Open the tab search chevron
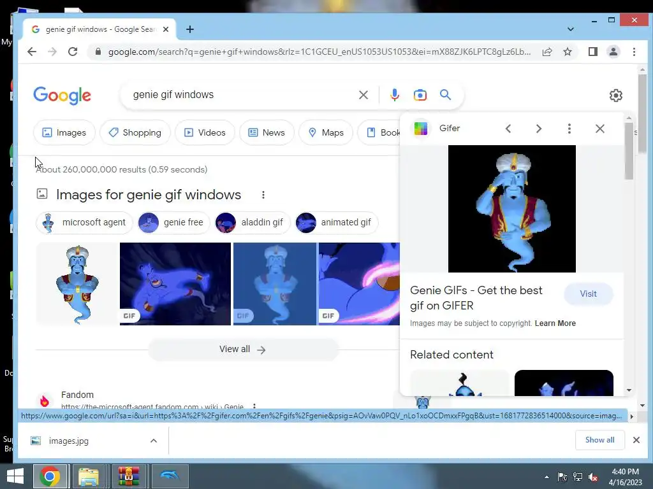The image size is (653, 489). click(x=571, y=29)
